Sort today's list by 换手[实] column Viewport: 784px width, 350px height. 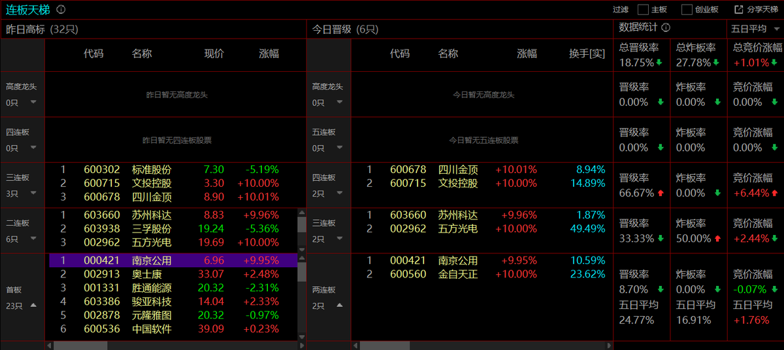pos(587,54)
